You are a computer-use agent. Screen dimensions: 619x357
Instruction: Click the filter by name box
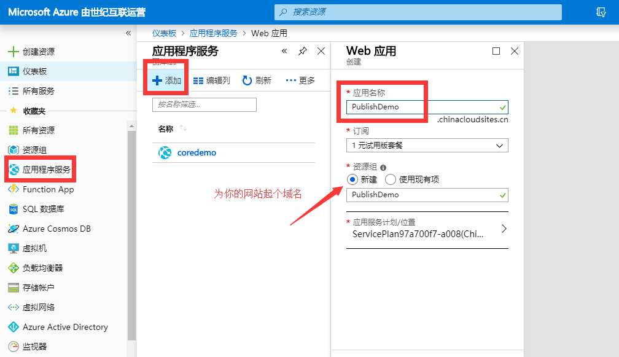coord(204,104)
